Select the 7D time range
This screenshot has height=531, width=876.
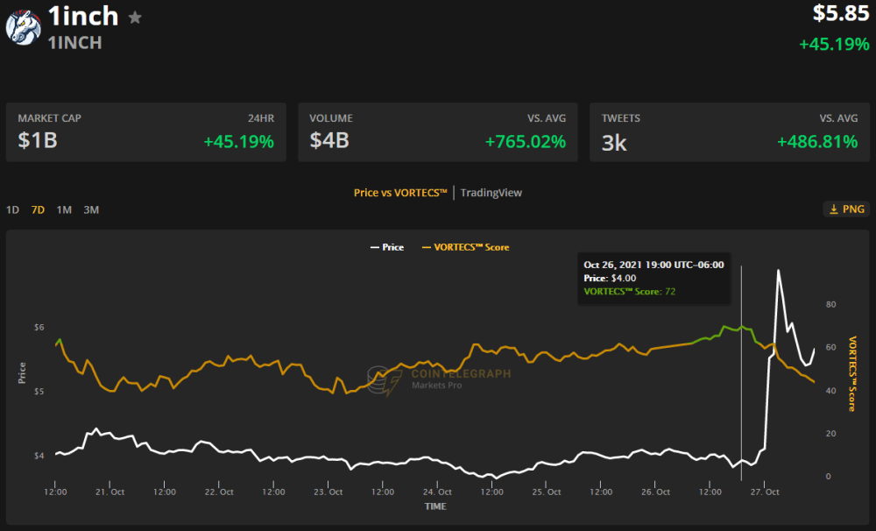click(38, 209)
